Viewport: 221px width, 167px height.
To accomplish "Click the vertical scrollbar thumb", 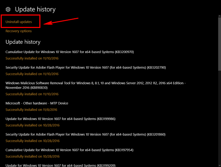I will pyautogui.click(x=220, y=44).
